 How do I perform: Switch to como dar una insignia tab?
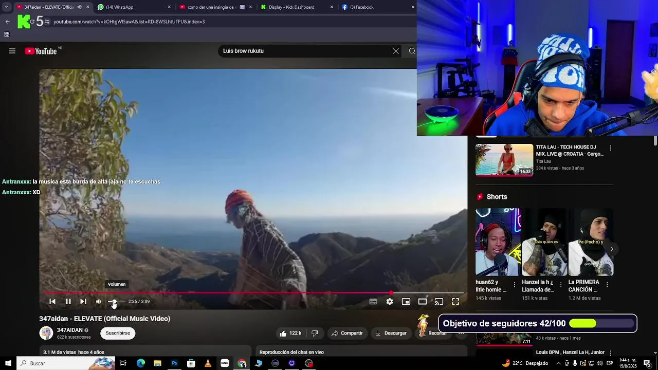click(x=212, y=7)
